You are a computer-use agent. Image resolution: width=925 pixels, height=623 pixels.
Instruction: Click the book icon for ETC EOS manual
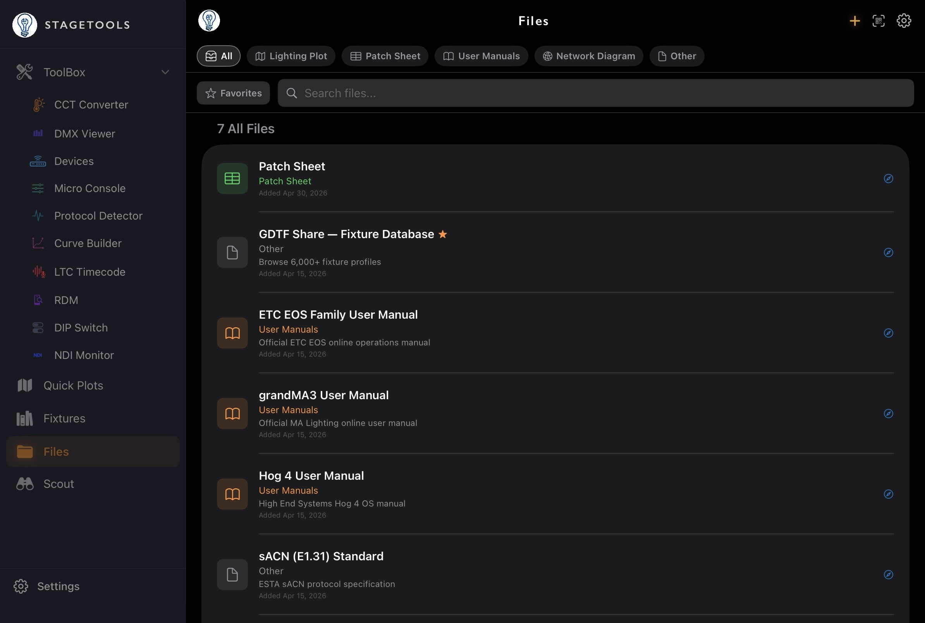(232, 333)
